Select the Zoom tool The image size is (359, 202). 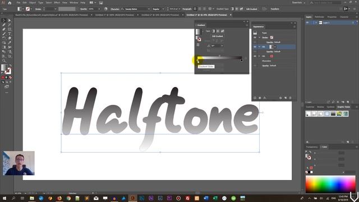tap(4, 61)
